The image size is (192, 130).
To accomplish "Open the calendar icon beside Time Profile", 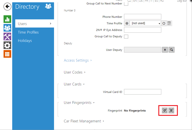I will [169, 23].
